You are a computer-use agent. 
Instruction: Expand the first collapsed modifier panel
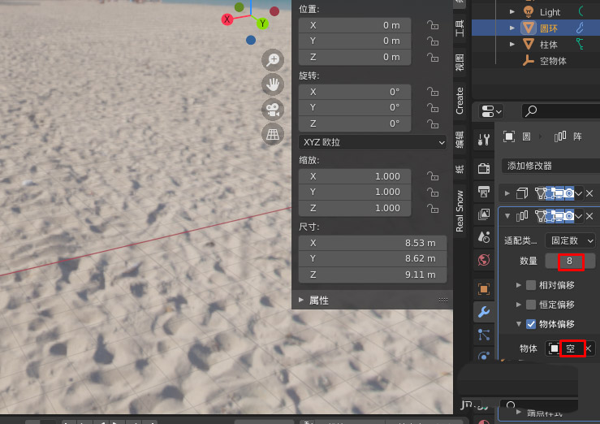coord(507,193)
